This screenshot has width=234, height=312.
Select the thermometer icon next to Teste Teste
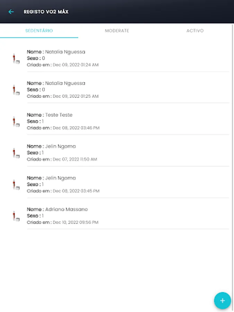(15, 121)
